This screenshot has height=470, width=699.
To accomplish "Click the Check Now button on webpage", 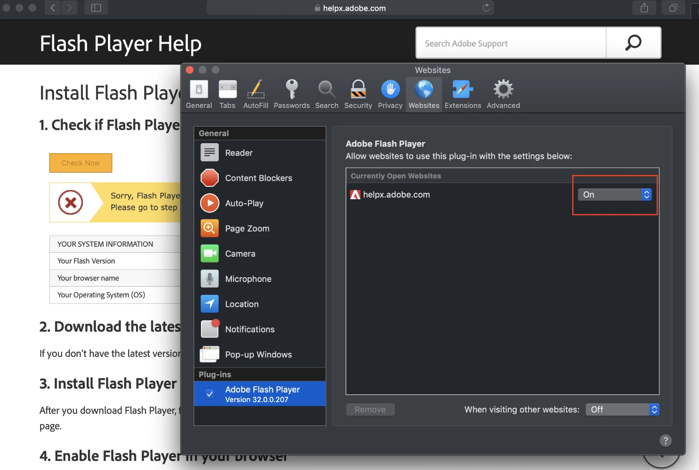I will point(81,163).
